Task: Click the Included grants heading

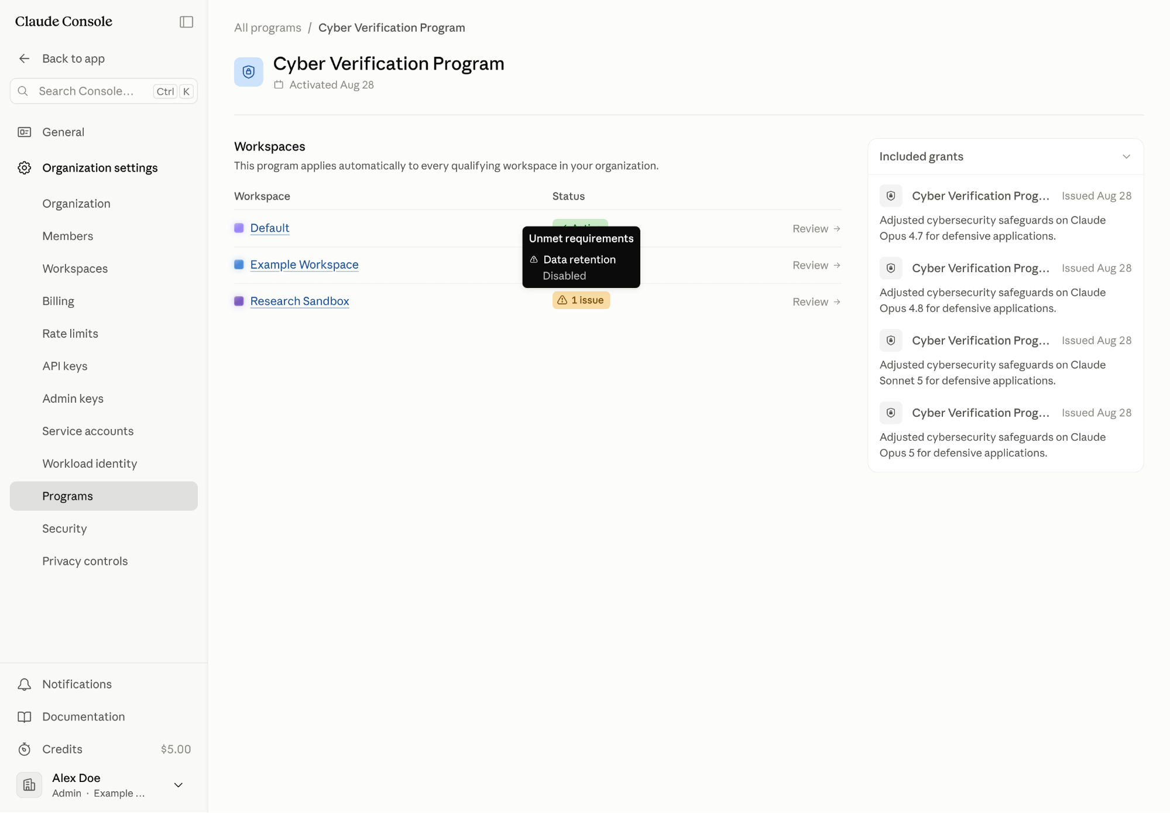Action: 921,156
